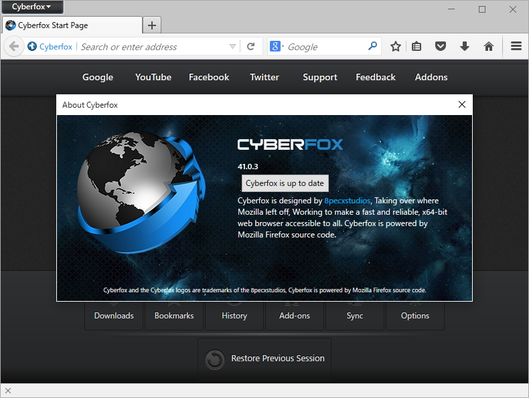Open a new tab with plus button
Image resolution: width=529 pixels, height=398 pixels.
tap(152, 25)
